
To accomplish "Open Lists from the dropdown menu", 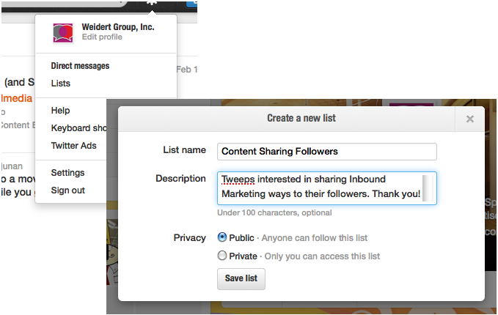I will point(61,83).
